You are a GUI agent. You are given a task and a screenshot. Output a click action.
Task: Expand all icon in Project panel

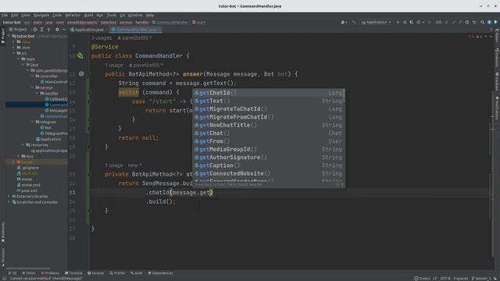(x=42, y=30)
